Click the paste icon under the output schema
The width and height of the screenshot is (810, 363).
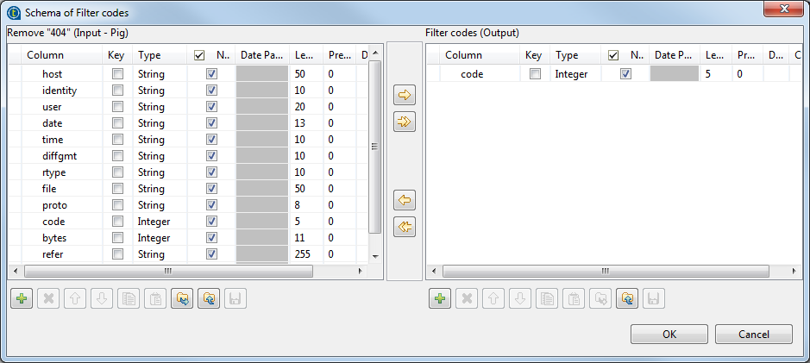click(x=574, y=298)
